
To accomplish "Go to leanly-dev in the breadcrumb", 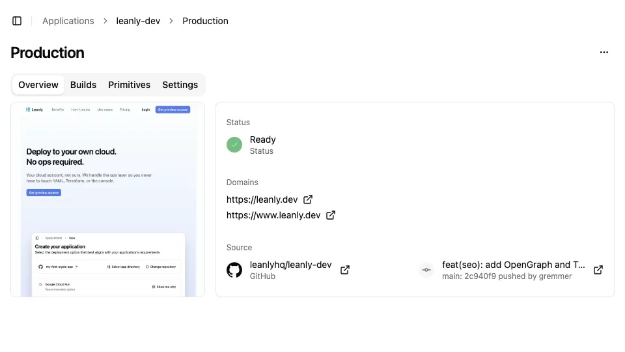I will coord(138,21).
